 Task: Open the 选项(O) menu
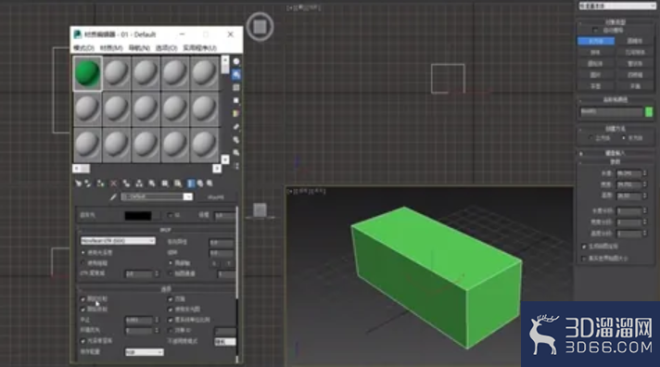pyautogui.click(x=166, y=48)
